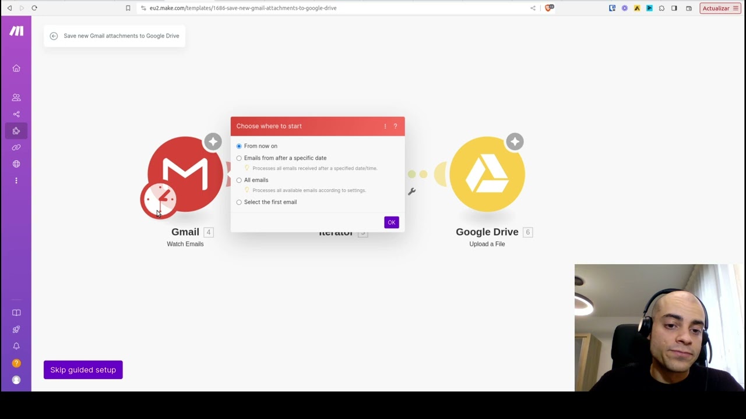Open What's new rocket icon
The width and height of the screenshot is (746, 419).
(x=16, y=329)
